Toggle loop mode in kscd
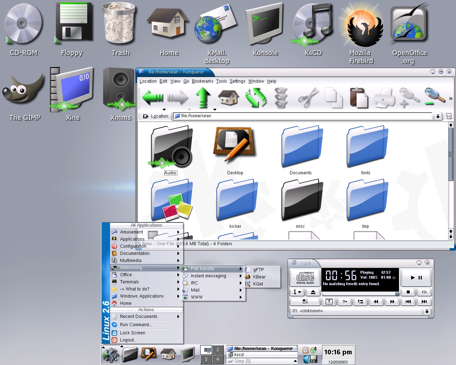Image resolution: width=456 pixels, height=365 pixels. [424, 292]
